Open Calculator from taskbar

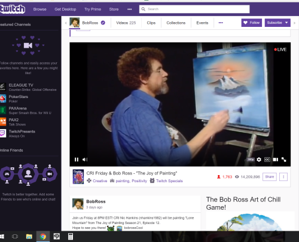pos(71,237)
